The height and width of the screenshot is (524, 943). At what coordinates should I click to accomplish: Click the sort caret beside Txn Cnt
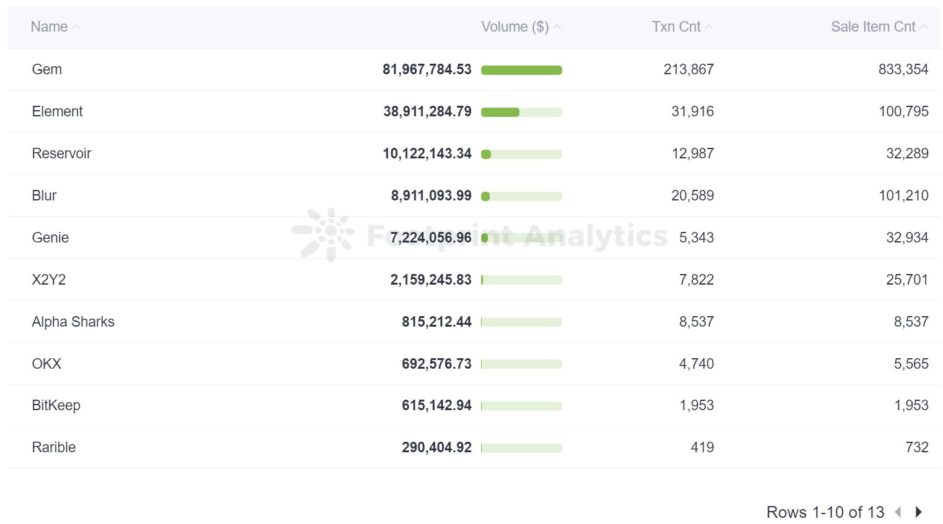pos(709,27)
